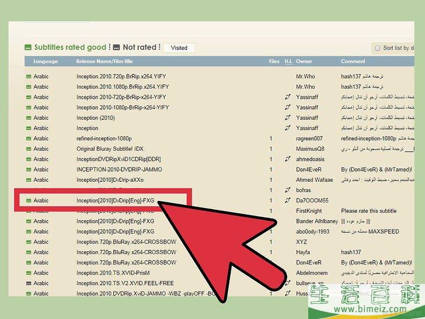Viewport: 425px width, 319px height.
Task: Click the Visited legend box
Action: tap(179, 48)
